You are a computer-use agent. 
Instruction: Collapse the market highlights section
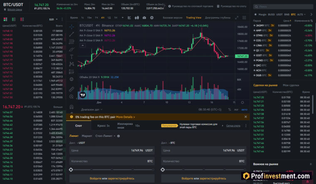coord(311,164)
